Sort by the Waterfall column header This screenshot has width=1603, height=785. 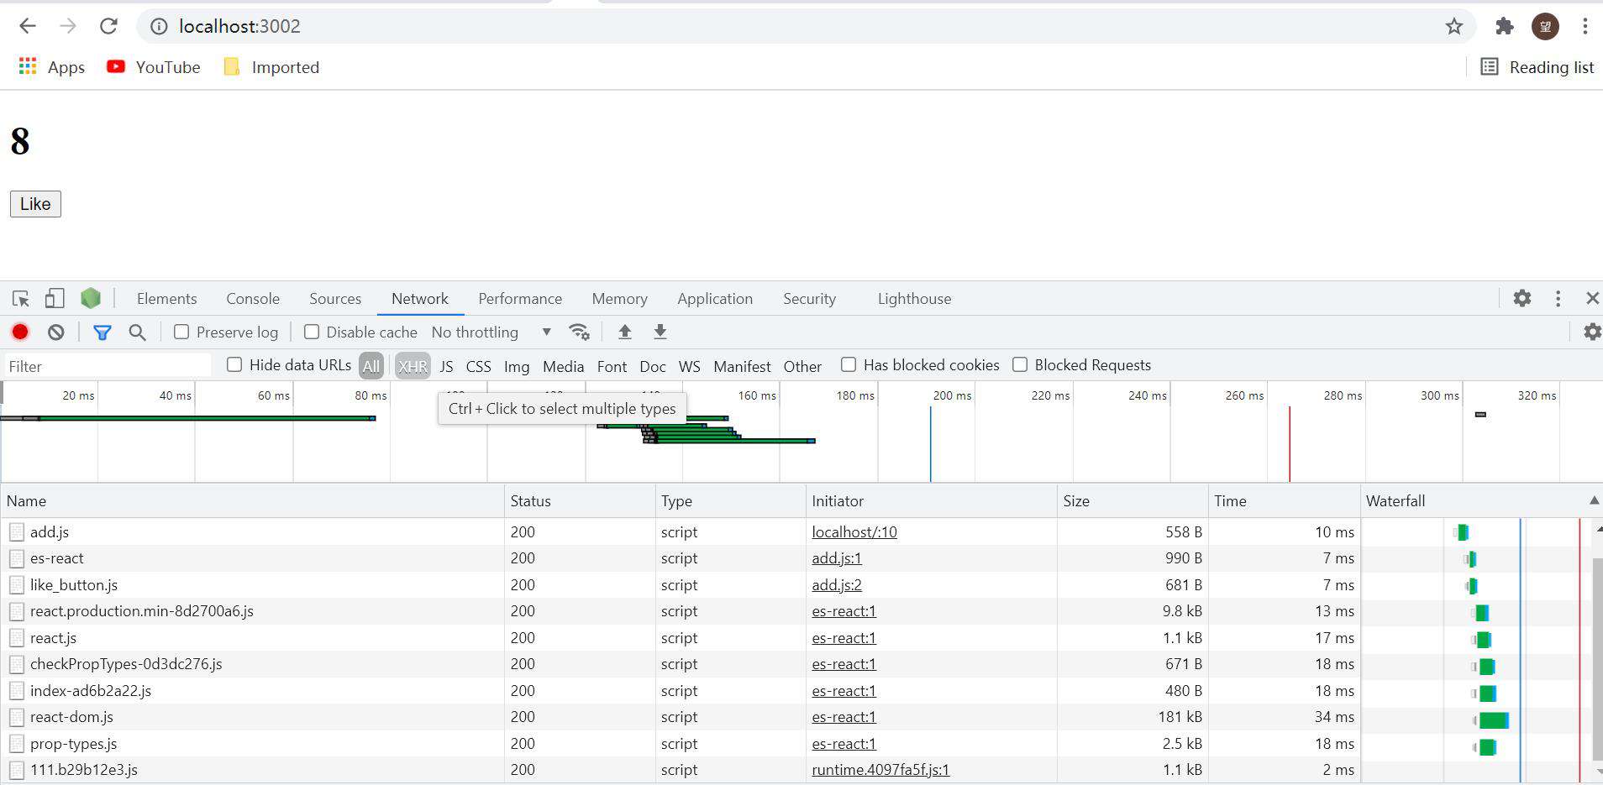(x=1481, y=501)
